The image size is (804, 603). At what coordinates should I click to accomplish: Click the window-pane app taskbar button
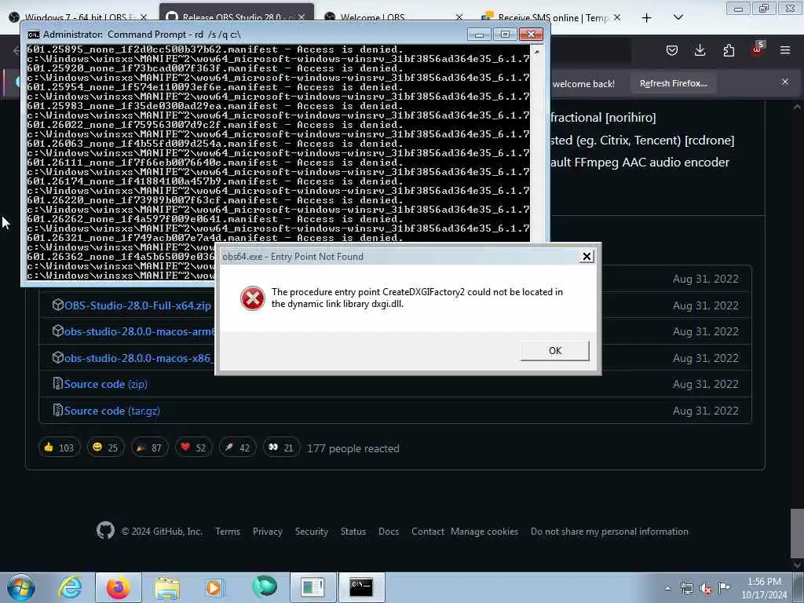[312, 587]
